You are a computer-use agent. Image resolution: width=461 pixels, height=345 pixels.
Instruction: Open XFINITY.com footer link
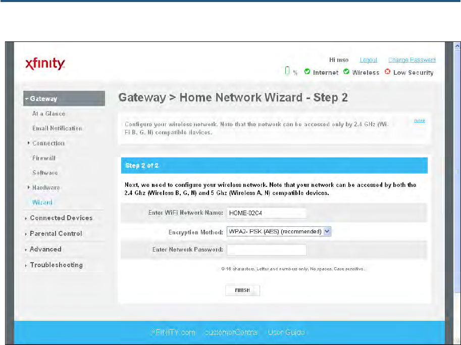(x=173, y=332)
